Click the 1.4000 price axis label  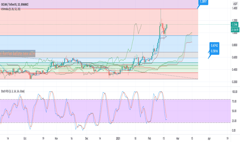point(235,8)
